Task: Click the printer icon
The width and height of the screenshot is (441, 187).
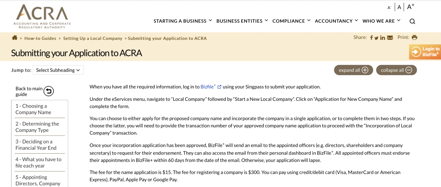Action: tap(414, 37)
